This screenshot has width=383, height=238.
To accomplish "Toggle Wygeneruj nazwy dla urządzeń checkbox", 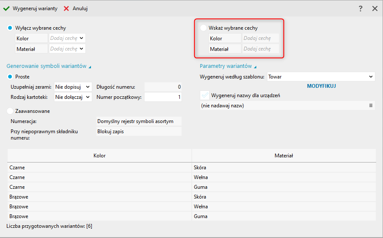I will tap(204, 95).
